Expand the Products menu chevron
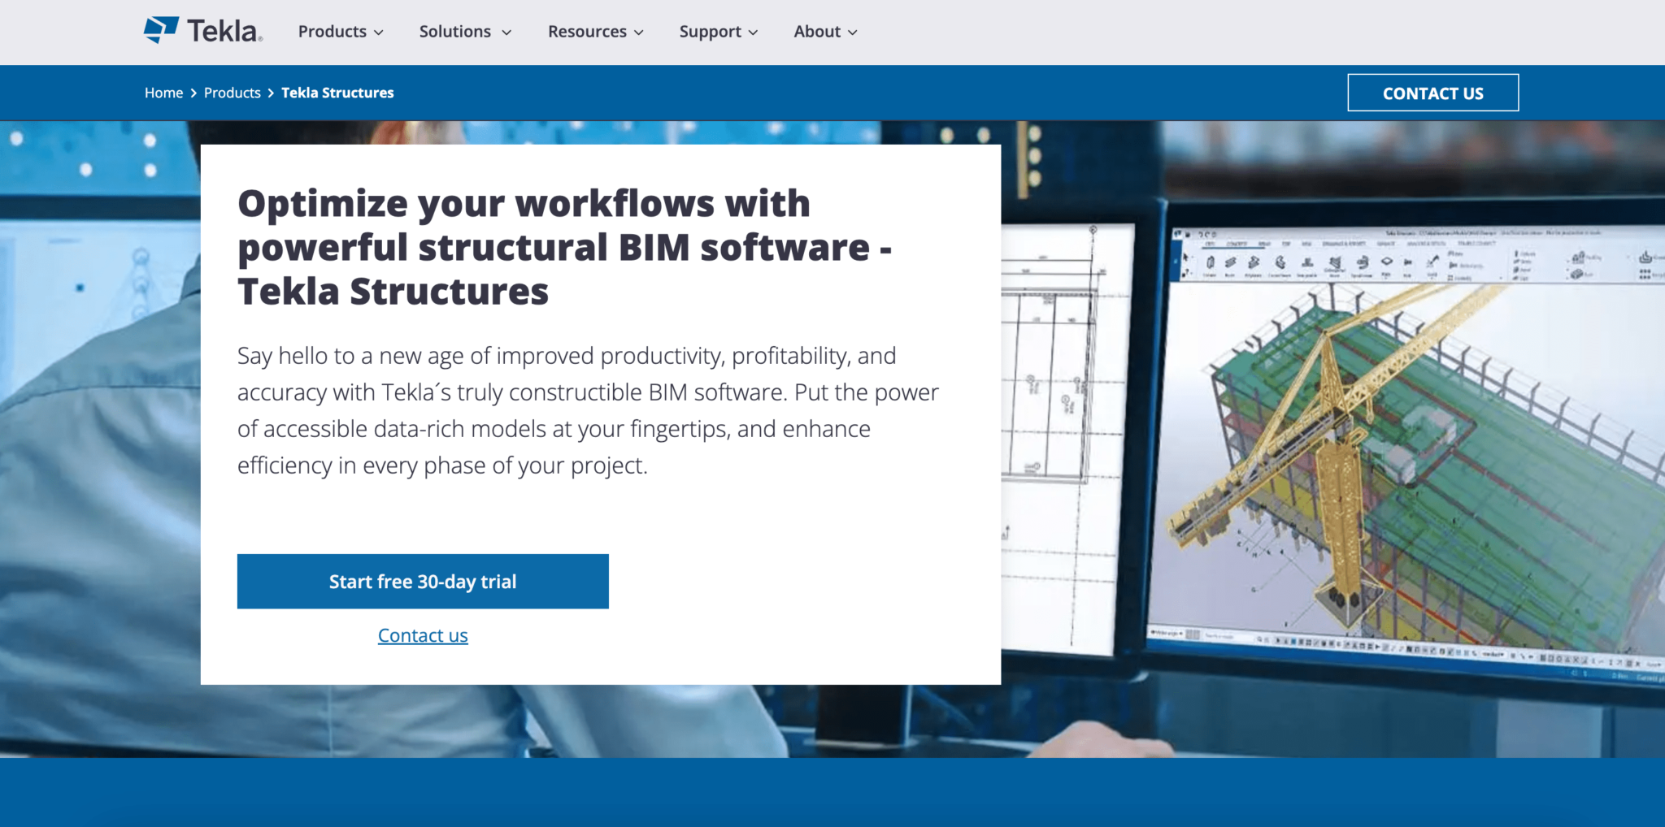The image size is (1665, 827). 379,32
